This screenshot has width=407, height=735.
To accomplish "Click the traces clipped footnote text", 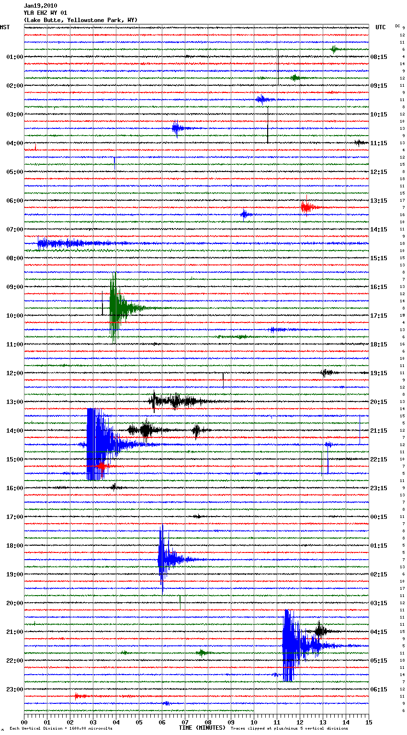I will tap(289, 728).
